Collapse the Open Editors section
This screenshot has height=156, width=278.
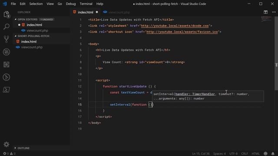pos(27,19)
